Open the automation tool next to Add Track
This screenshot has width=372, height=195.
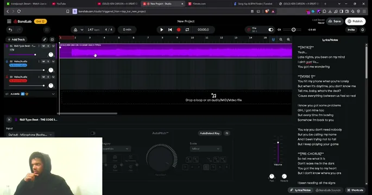[x=45, y=40]
